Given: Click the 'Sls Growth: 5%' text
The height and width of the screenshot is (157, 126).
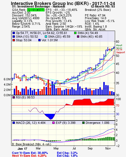Looking at the screenshot, I should click(x=56, y=18).
